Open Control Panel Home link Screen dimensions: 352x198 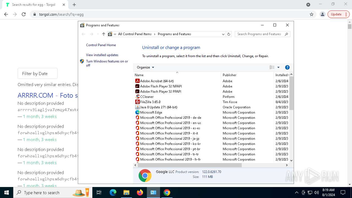(x=101, y=45)
